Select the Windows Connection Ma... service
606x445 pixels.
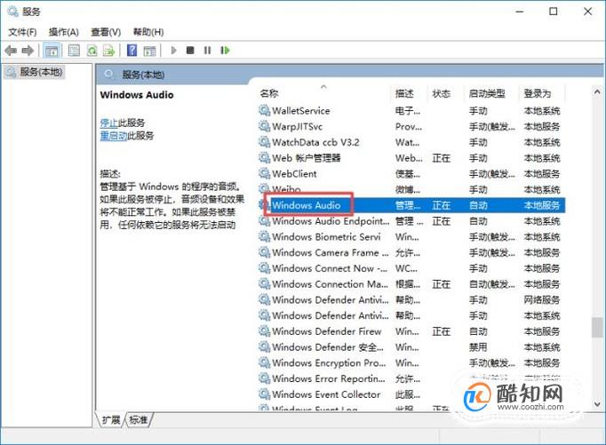[x=411, y=284]
